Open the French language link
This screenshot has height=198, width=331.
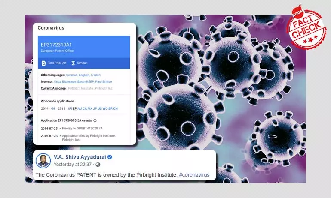(x=95, y=75)
